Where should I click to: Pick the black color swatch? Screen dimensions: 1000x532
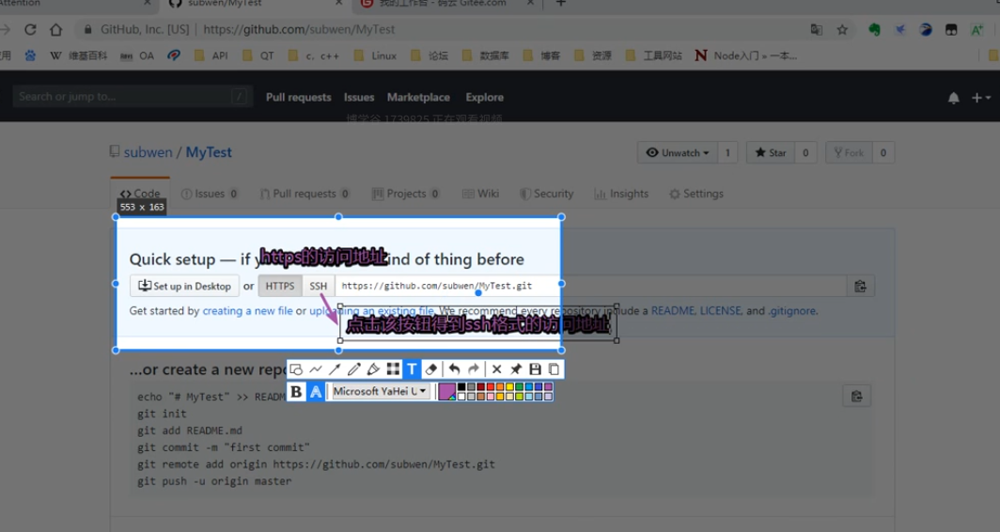click(461, 386)
